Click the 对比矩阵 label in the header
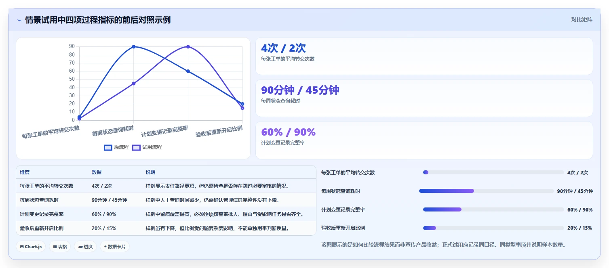The height and width of the screenshot is (268, 609). click(582, 20)
